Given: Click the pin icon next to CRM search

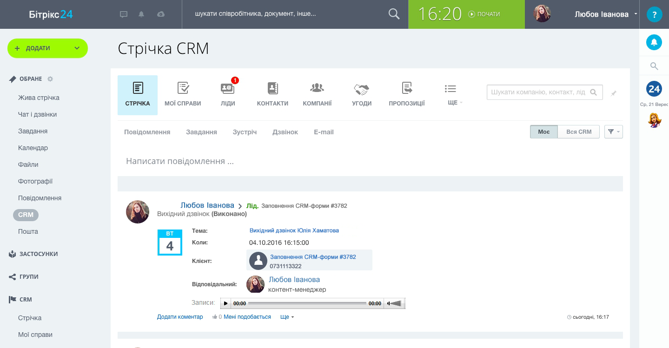Looking at the screenshot, I should [613, 93].
